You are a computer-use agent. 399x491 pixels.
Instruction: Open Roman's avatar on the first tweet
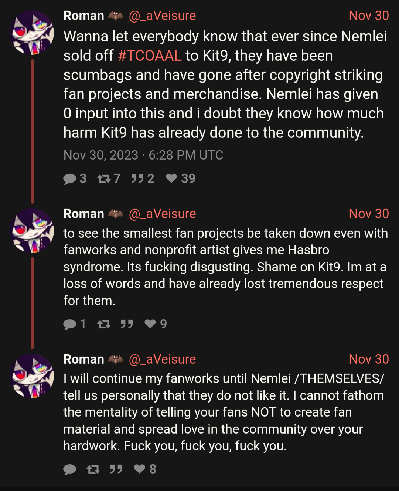pos(33,33)
